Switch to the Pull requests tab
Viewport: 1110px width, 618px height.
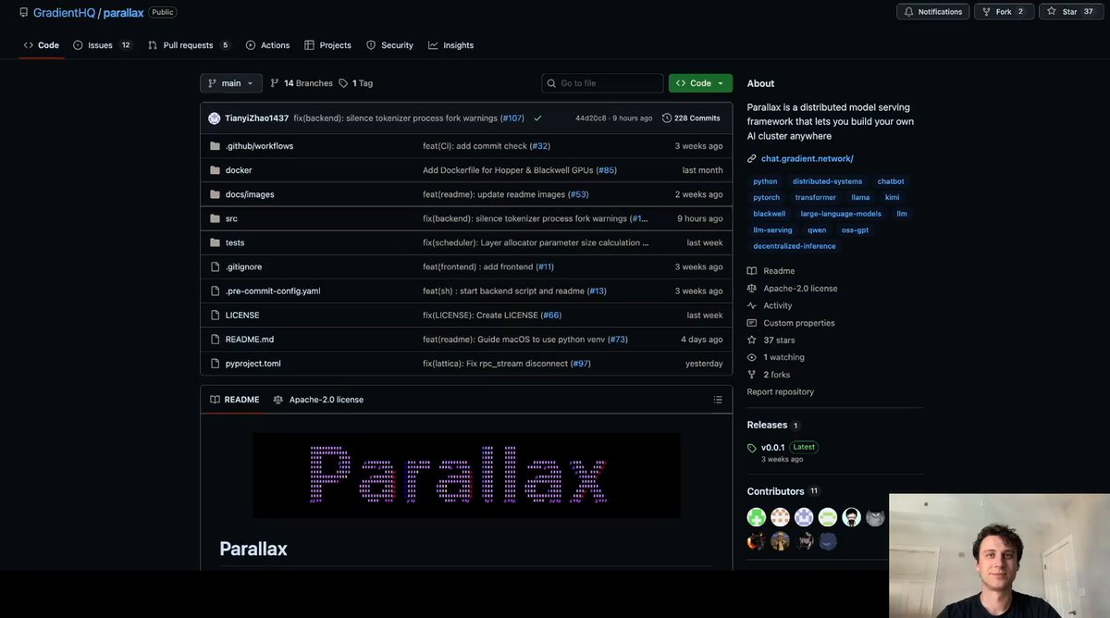[x=189, y=43]
